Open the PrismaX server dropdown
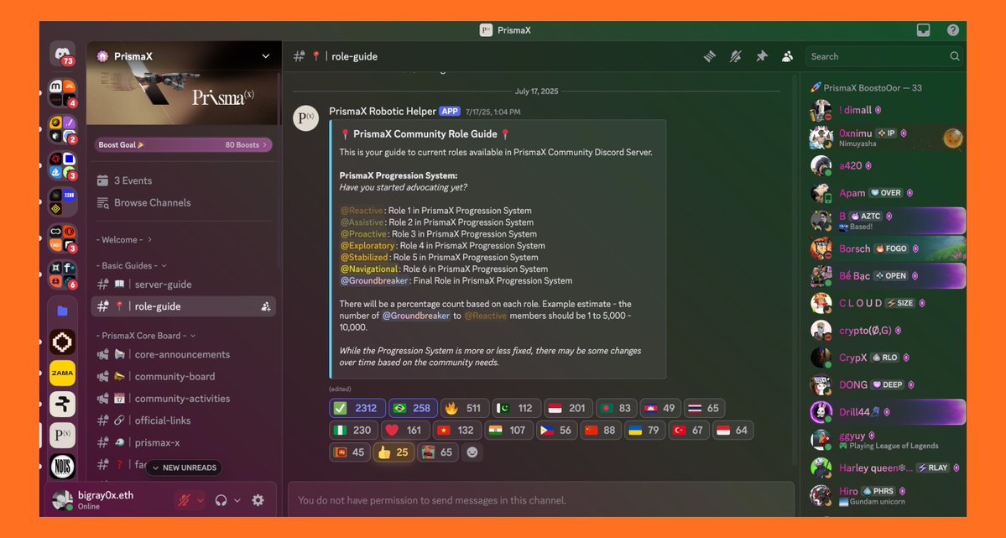Screen dimensions: 1006x538 (x=266, y=56)
